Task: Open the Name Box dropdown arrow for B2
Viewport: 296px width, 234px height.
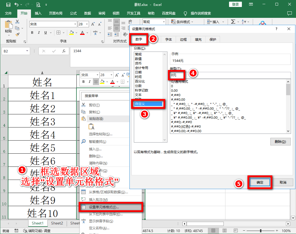Action: pyautogui.click(x=27, y=51)
